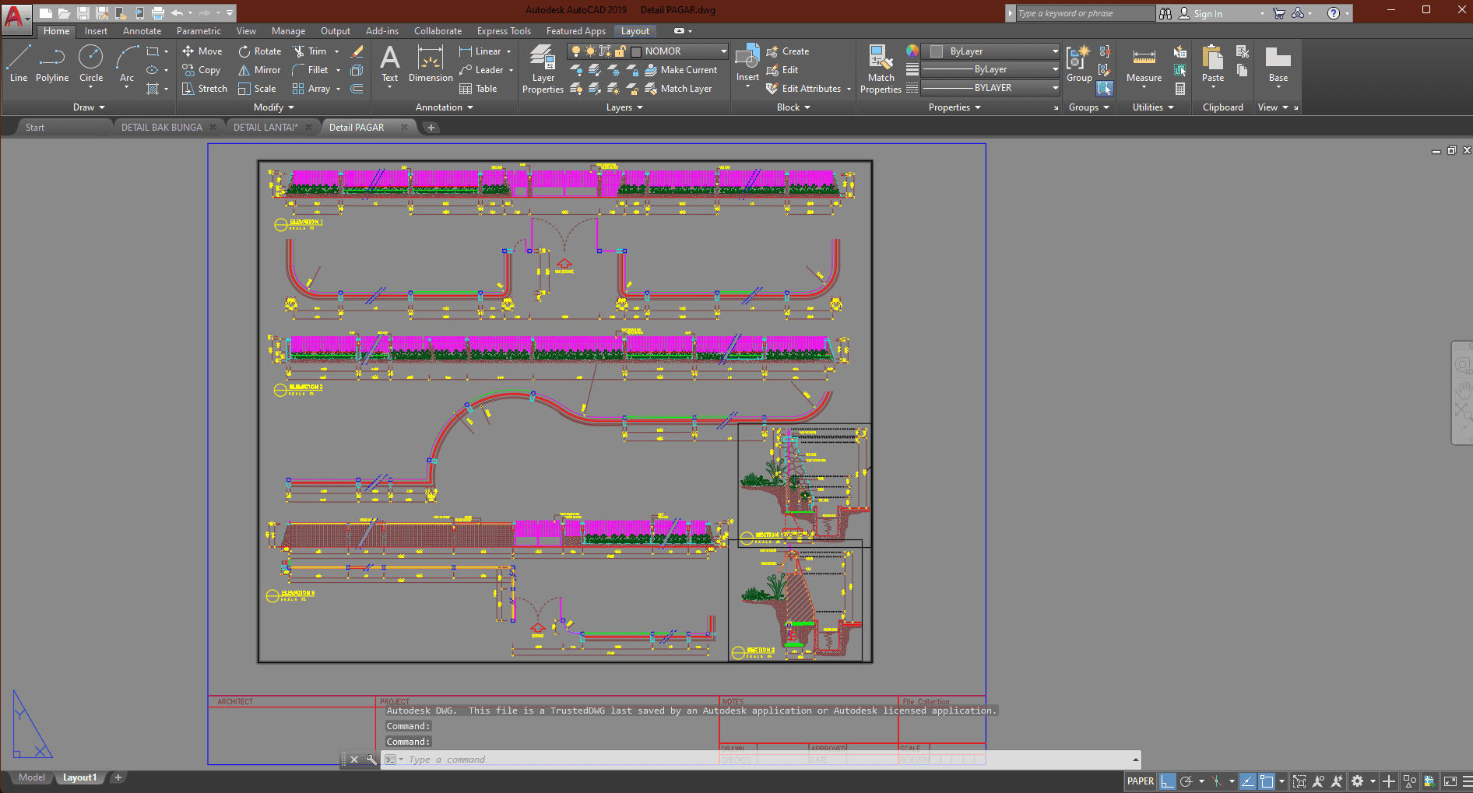
Task: Switch to the Annotate ribbon tab
Action: (142, 31)
